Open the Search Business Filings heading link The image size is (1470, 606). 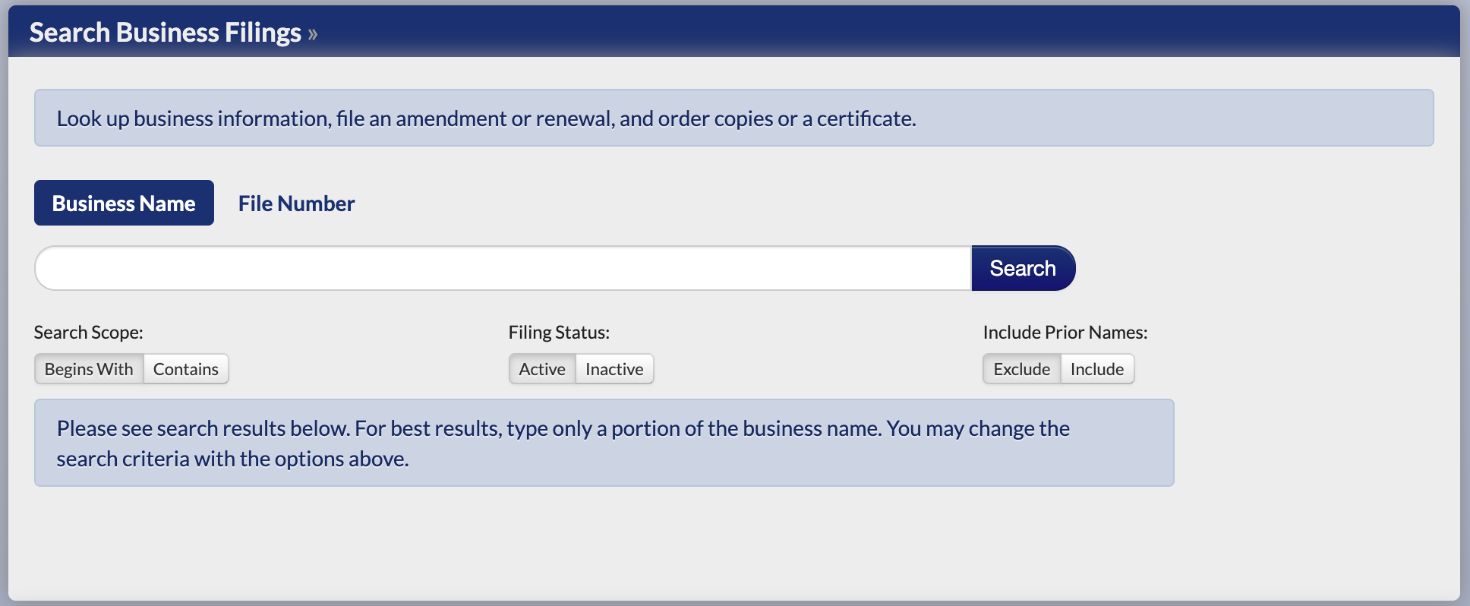[x=165, y=33]
